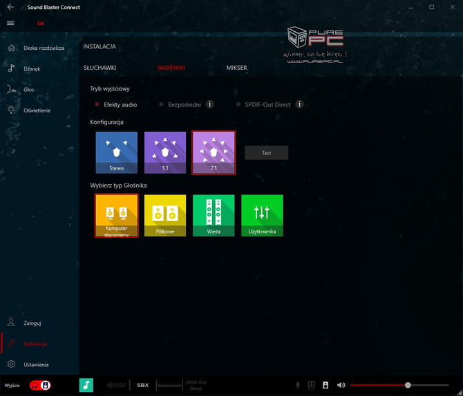The height and width of the screenshot is (396, 463).
Task: Click info icon next to SPDIF-Out Direct
Action: point(299,104)
